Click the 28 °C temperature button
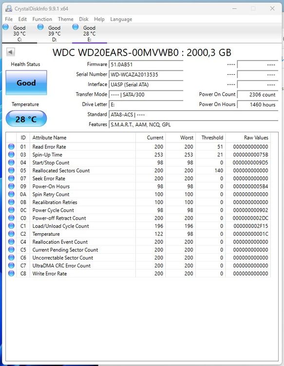 click(x=26, y=119)
